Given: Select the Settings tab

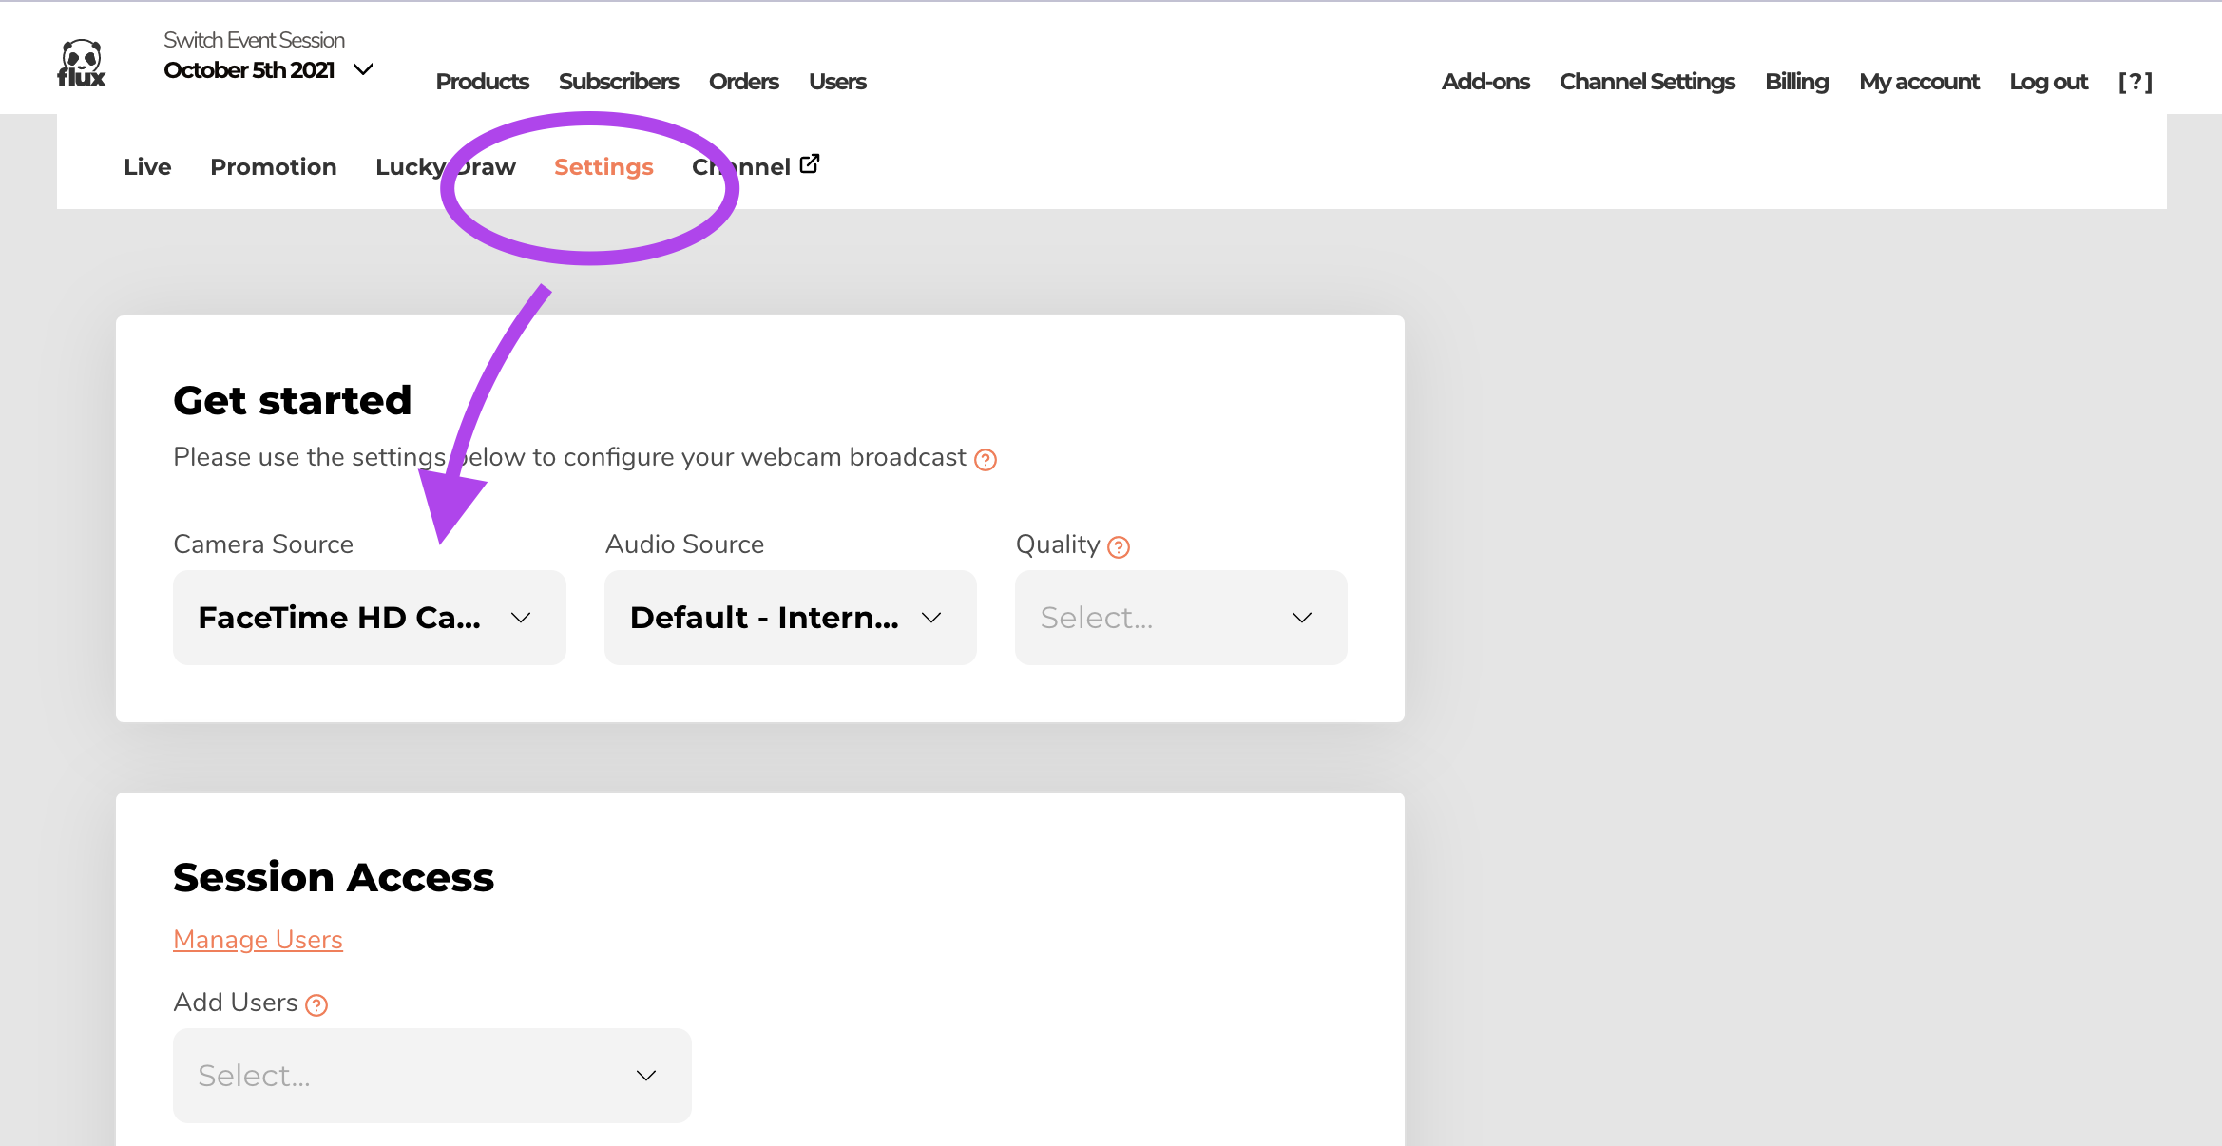Looking at the screenshot, I should point(603,166).
